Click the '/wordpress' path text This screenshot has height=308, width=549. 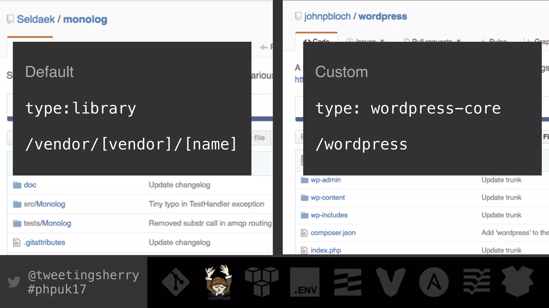point(361,144)
